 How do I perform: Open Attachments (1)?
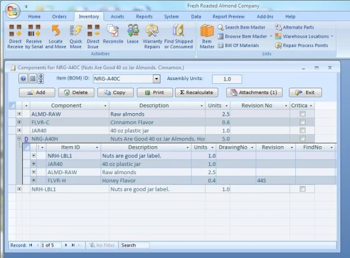point(254,92)
